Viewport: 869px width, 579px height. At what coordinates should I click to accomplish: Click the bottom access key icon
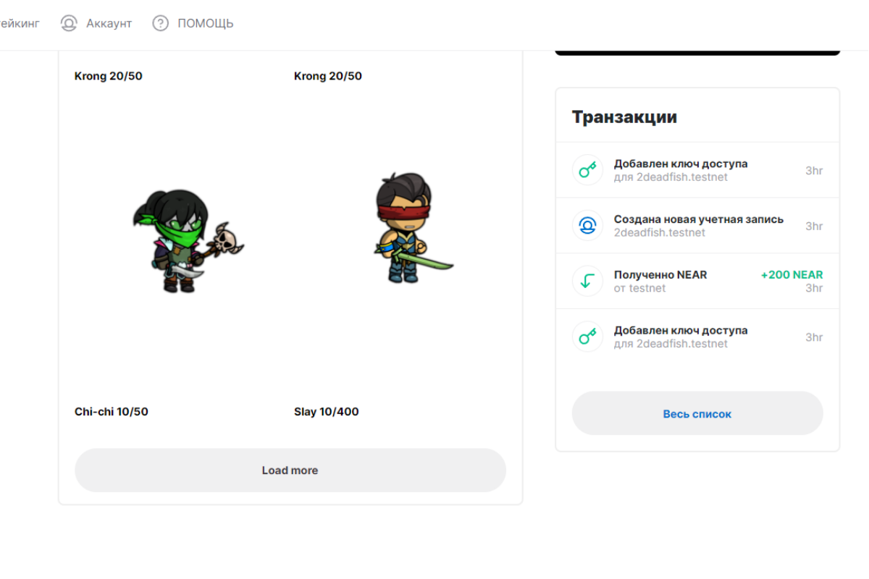[587, 337]
